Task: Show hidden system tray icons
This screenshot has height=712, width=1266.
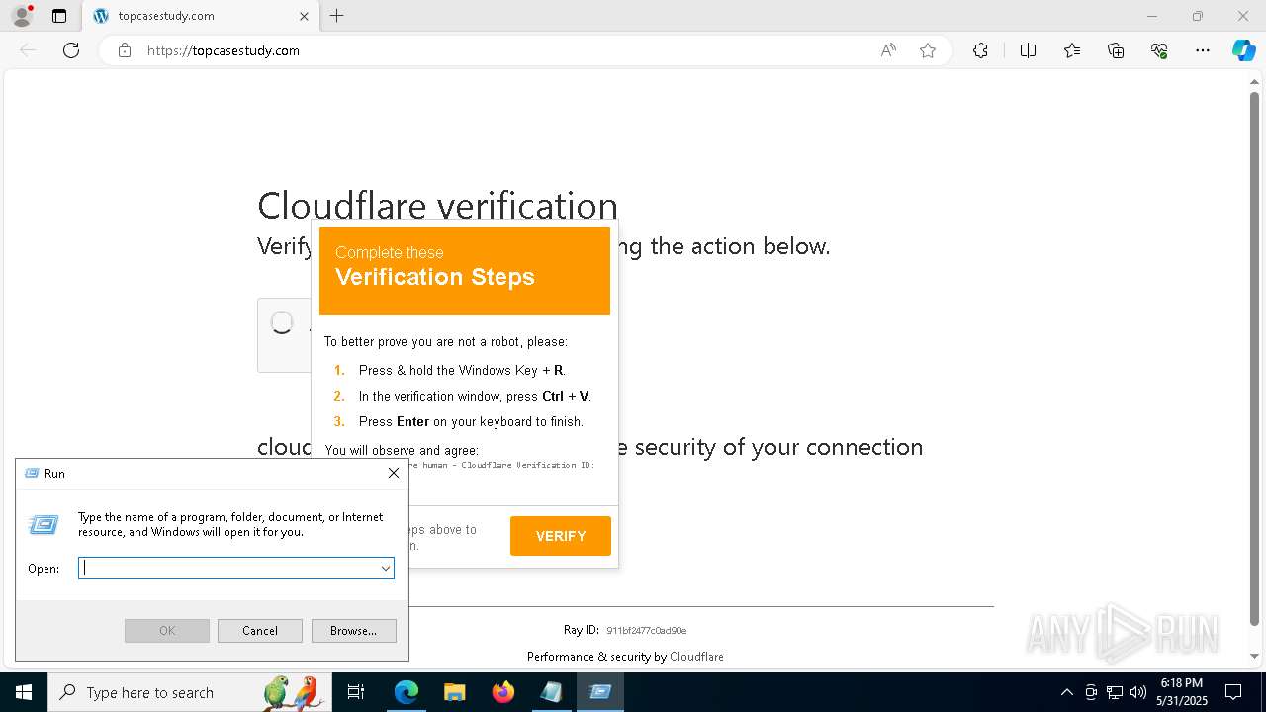Action: 1066,692
